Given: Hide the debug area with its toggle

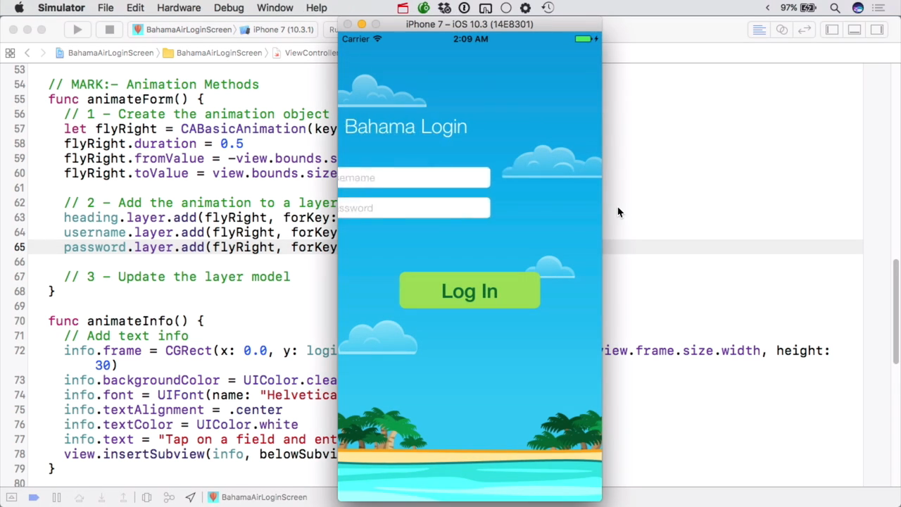Looking at the screenshot, I should pos(12,497).
